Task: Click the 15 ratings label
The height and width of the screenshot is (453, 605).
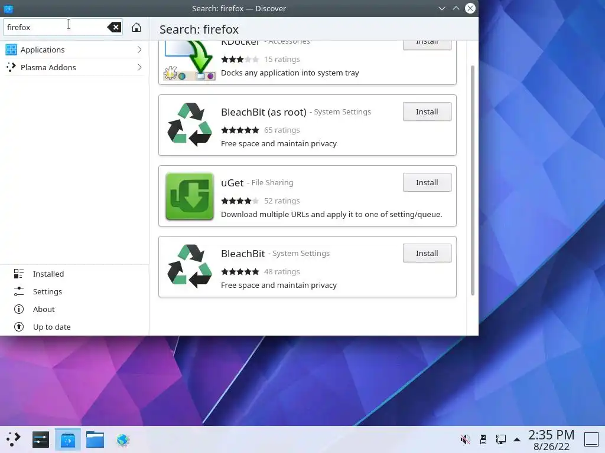Action: tap(282, 60)
